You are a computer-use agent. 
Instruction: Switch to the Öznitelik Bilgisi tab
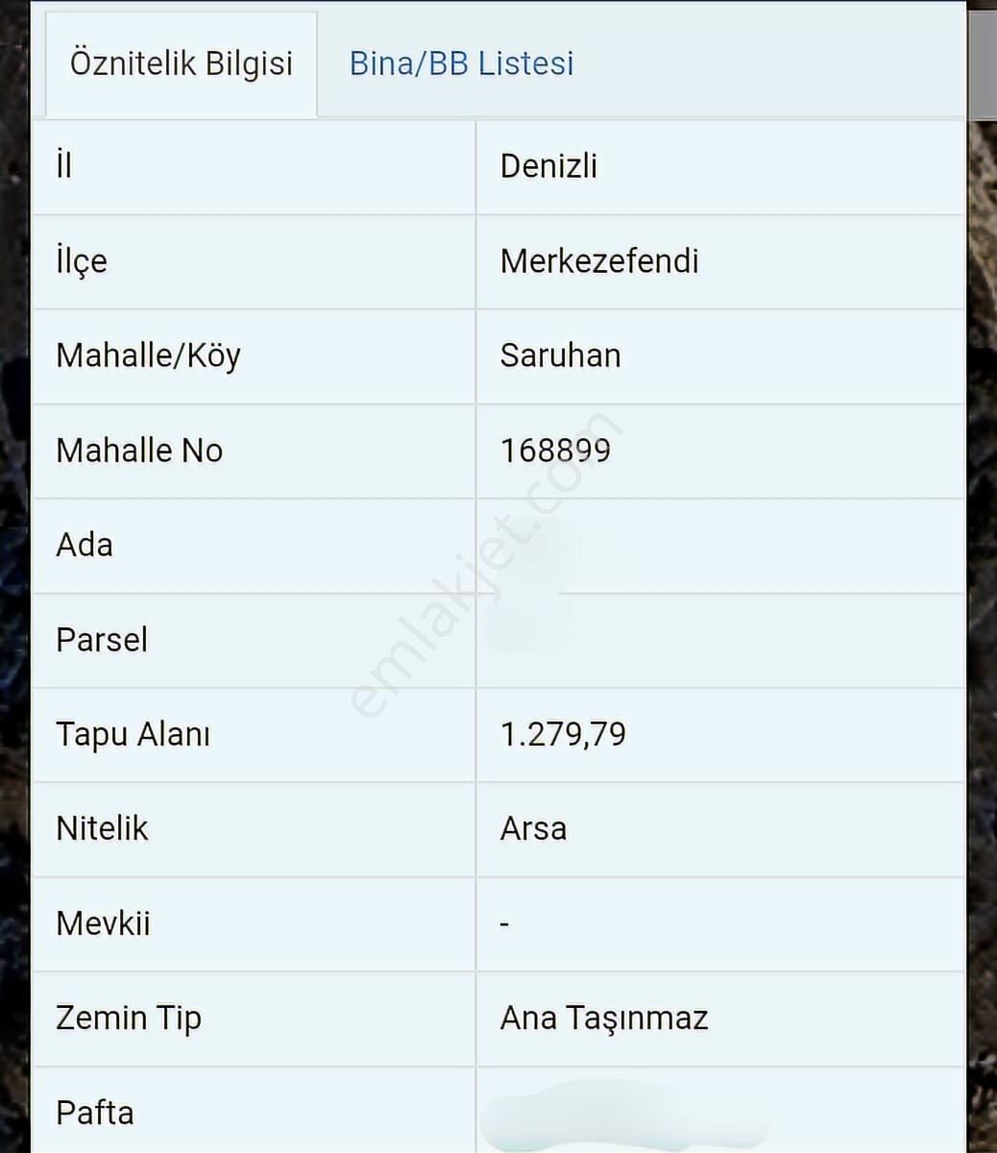pos(182,63)
